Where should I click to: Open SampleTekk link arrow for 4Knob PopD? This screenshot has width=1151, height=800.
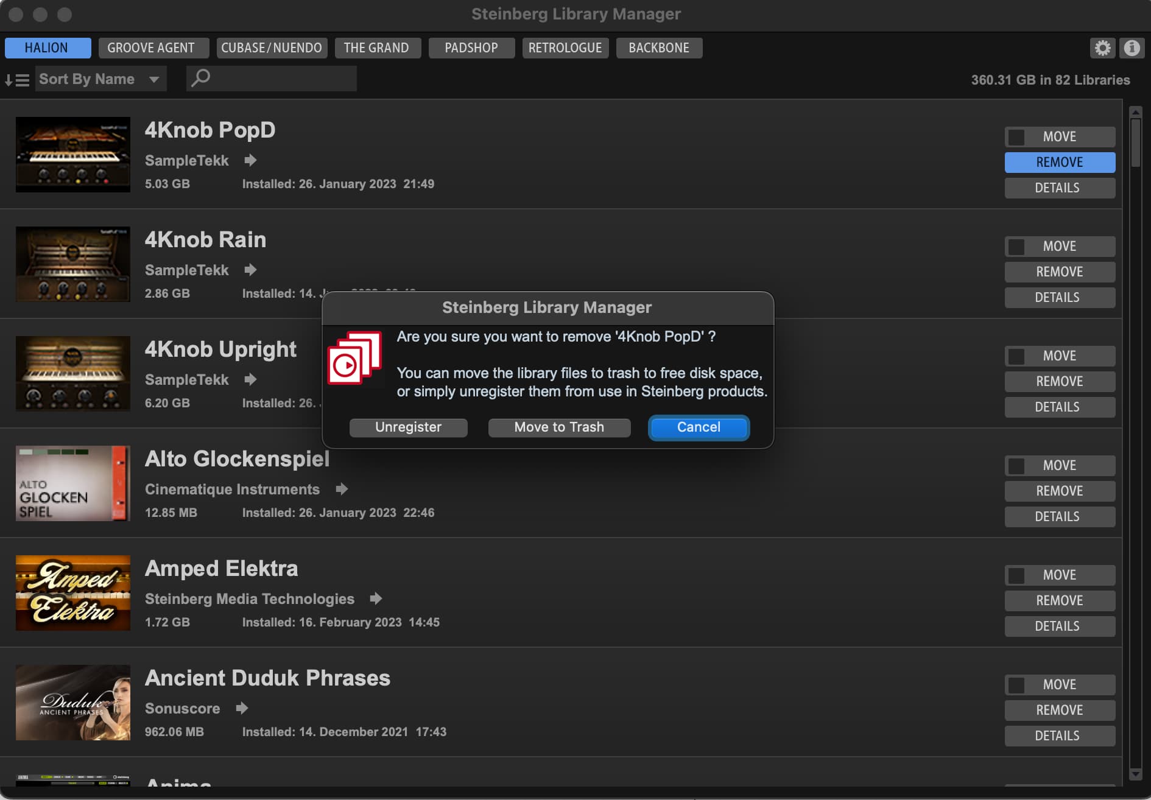[x=250, y=160]
